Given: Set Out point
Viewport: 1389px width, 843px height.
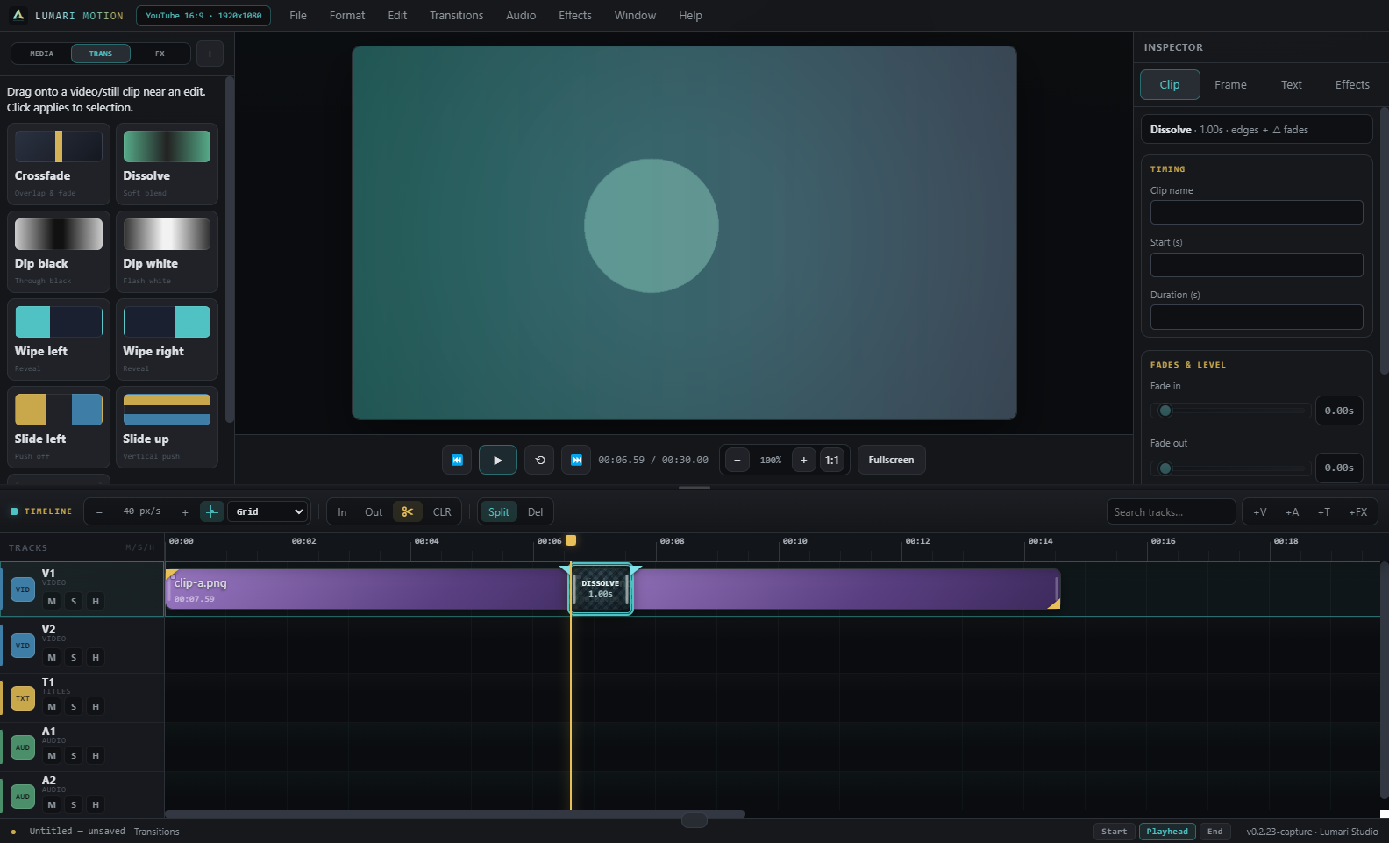Looking at the screenshot, I should coord(374,512).
